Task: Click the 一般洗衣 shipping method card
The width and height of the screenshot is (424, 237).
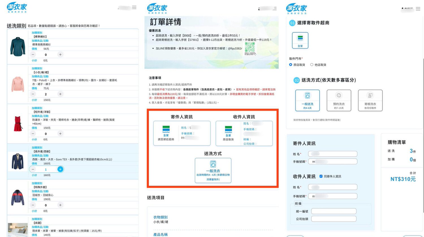Action: click(213, 170)
